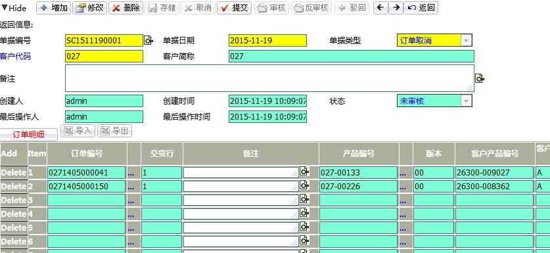Open lookup icon beside 单据编号 field
Viewport: 550px width, 253px height.
(149, 40)
